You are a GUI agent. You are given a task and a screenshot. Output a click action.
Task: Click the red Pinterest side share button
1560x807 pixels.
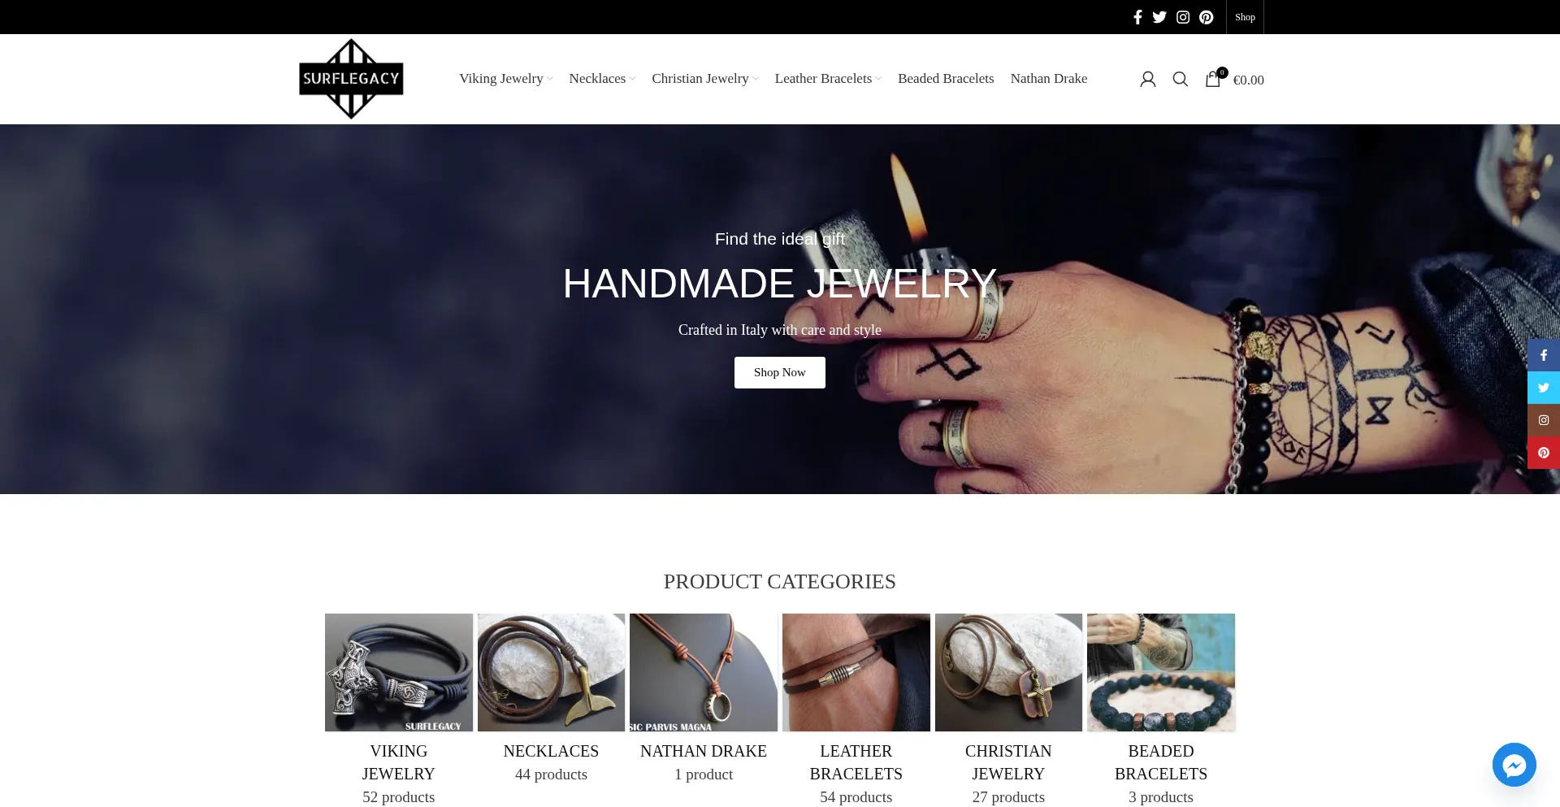point(1544,453)
